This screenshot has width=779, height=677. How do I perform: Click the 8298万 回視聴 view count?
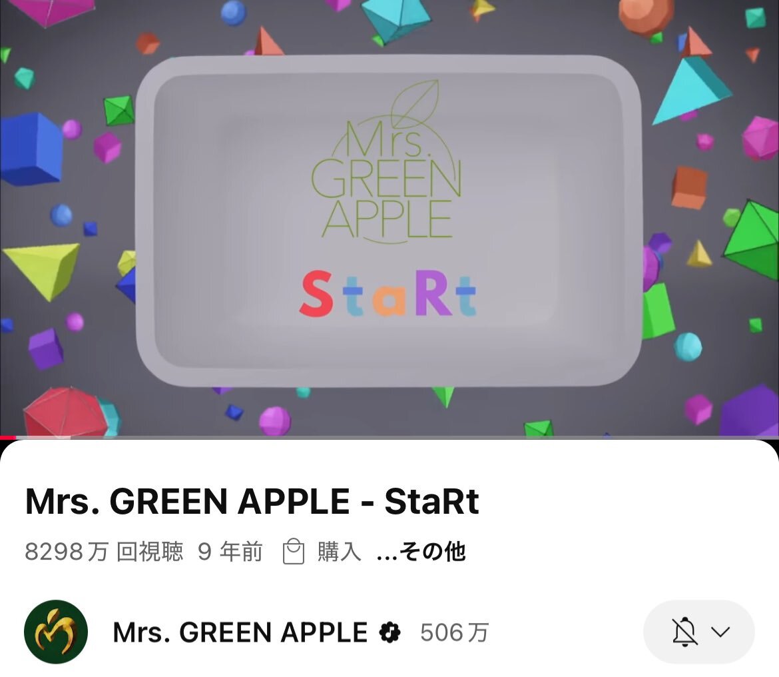pos(104,551)
